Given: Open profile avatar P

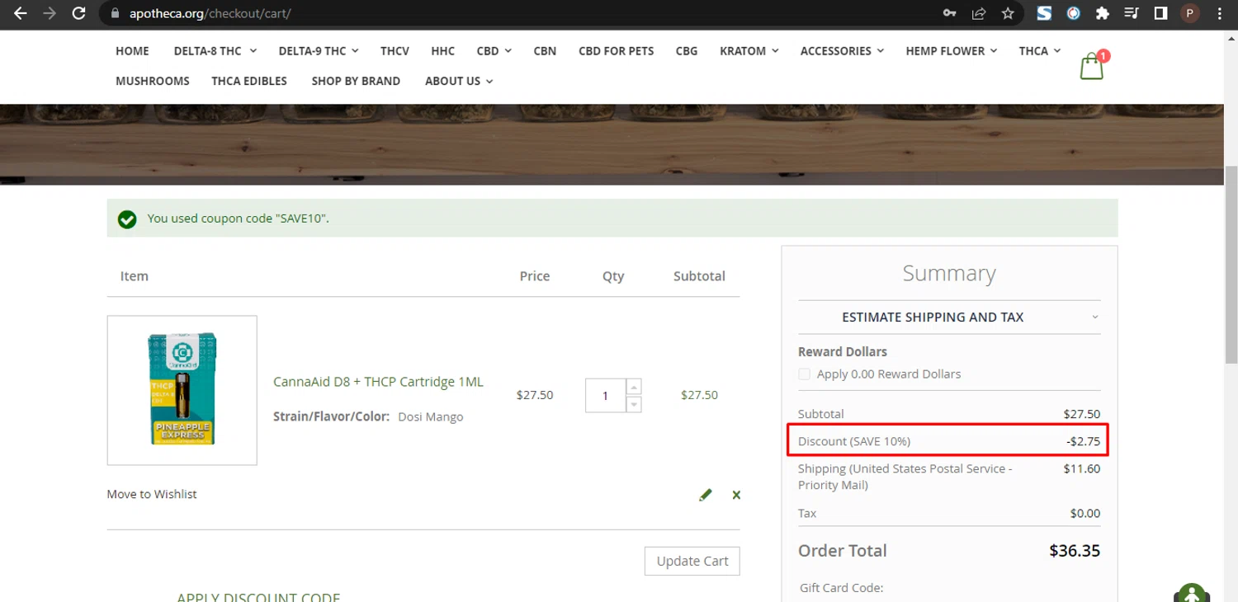Looking at the screenshot, I should 1189,13.
